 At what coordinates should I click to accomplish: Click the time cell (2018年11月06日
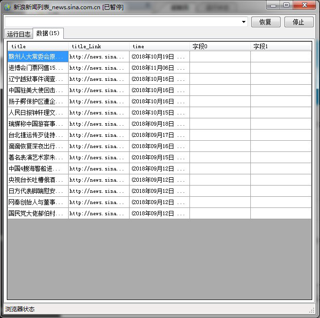(x=159, y=68)
